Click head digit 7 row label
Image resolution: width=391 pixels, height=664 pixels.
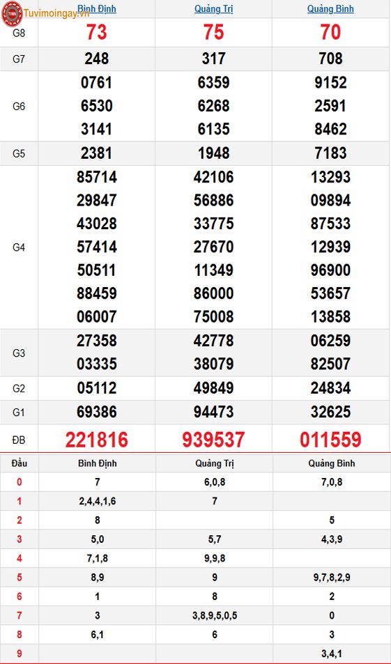(20, 615)
